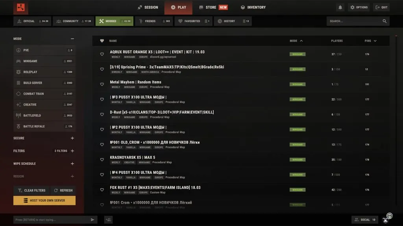Refresh the server list
The width and height of the screenshot is (403, 226).
point(63,190)
